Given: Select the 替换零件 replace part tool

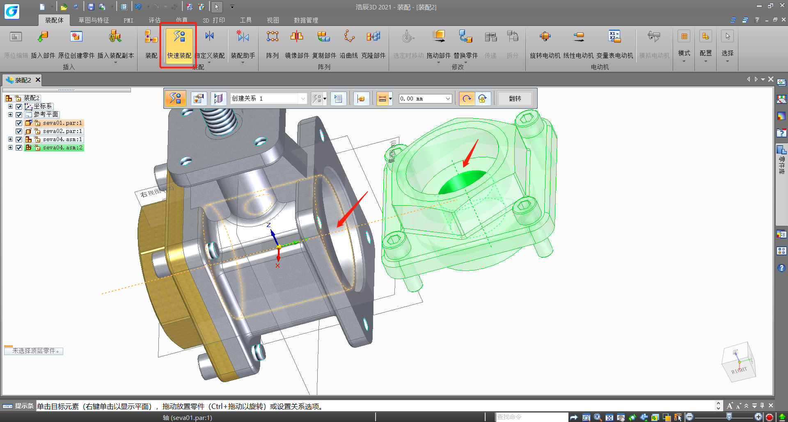Looking at the screenshot, I should point(466,45).
